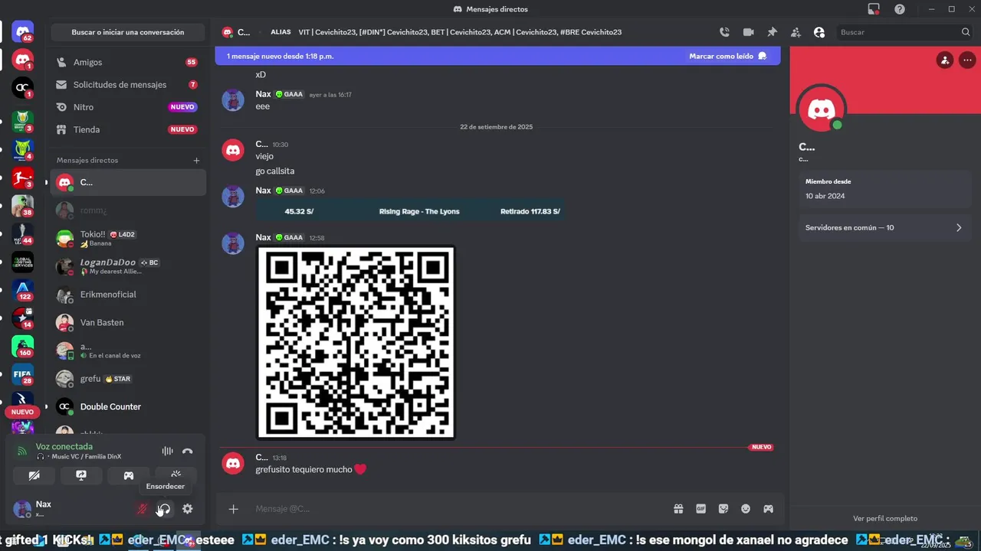Add friend button on profile banner

pyautogui.click(x=945, y=60)
